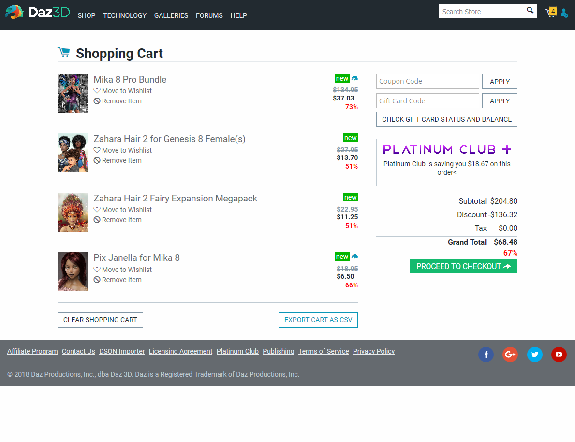Toggle the wishlist heart for Pix Janella
This screenshot has height=442, width=575.
coord(96,269)
